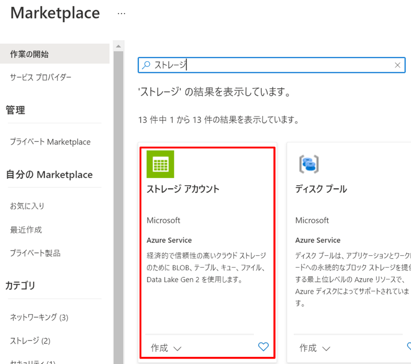The width and height of the screenshot is (411, 364).
Task: Click the 'ストレージ' の結果を表示しています heading
Action: (214, 92)
